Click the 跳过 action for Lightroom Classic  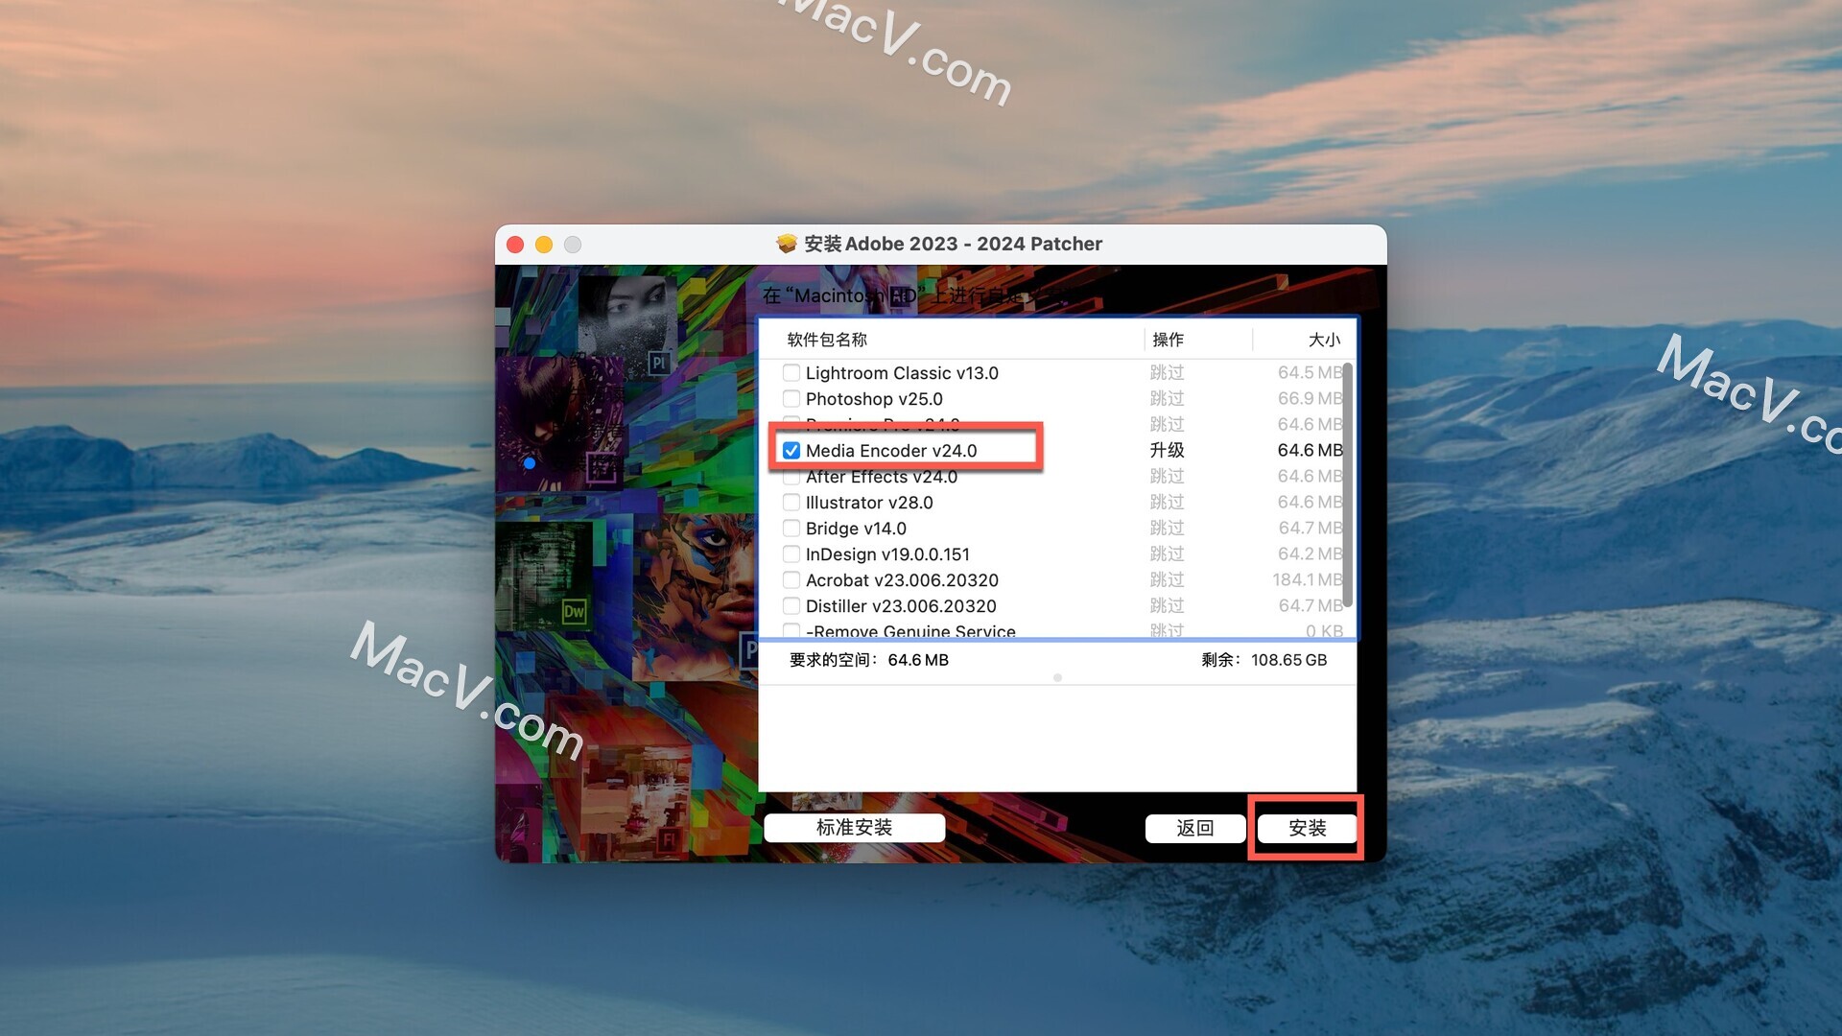(1167, 372)
